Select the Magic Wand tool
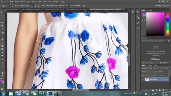 pos(2,23)
